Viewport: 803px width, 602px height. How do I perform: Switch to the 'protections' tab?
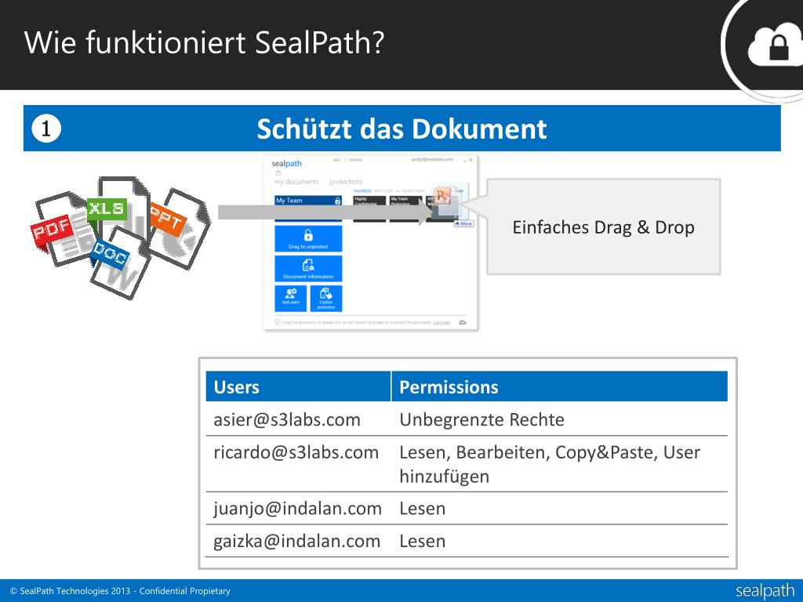pyautogui.click(x=346, y=182)
